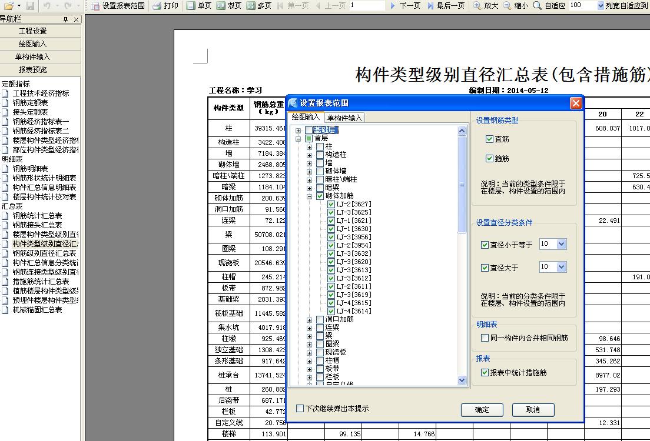The height and width of the screenshot is (441, 650).
Task: Open 机械锚固汇总表 report
Action: tap(37, 309)
